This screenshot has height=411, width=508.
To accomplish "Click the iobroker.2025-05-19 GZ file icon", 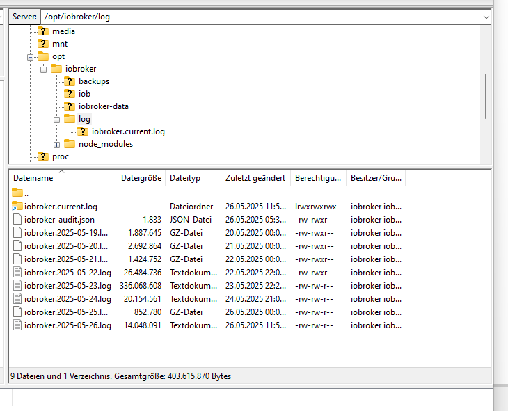I will click(17, 233).
